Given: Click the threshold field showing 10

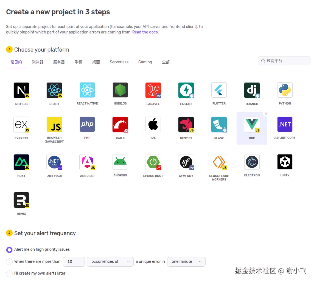Looking at the screenshot, I should (74, 262).
